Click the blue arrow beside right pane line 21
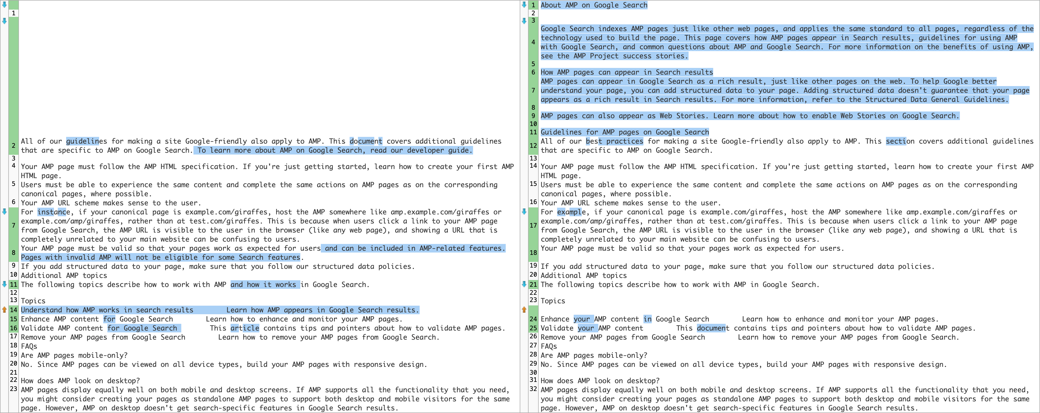The image size is (1040, 413). pos(524,284)
